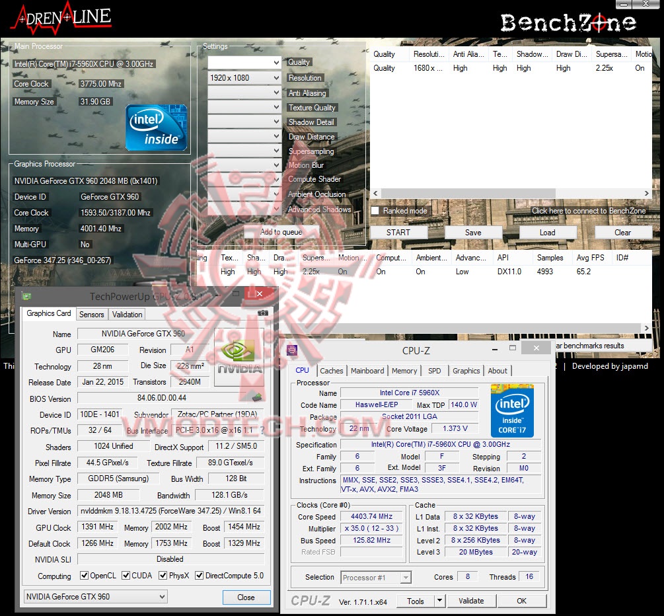Click the Avg FPS column header

pyautogui.click(x=591, y=258)
